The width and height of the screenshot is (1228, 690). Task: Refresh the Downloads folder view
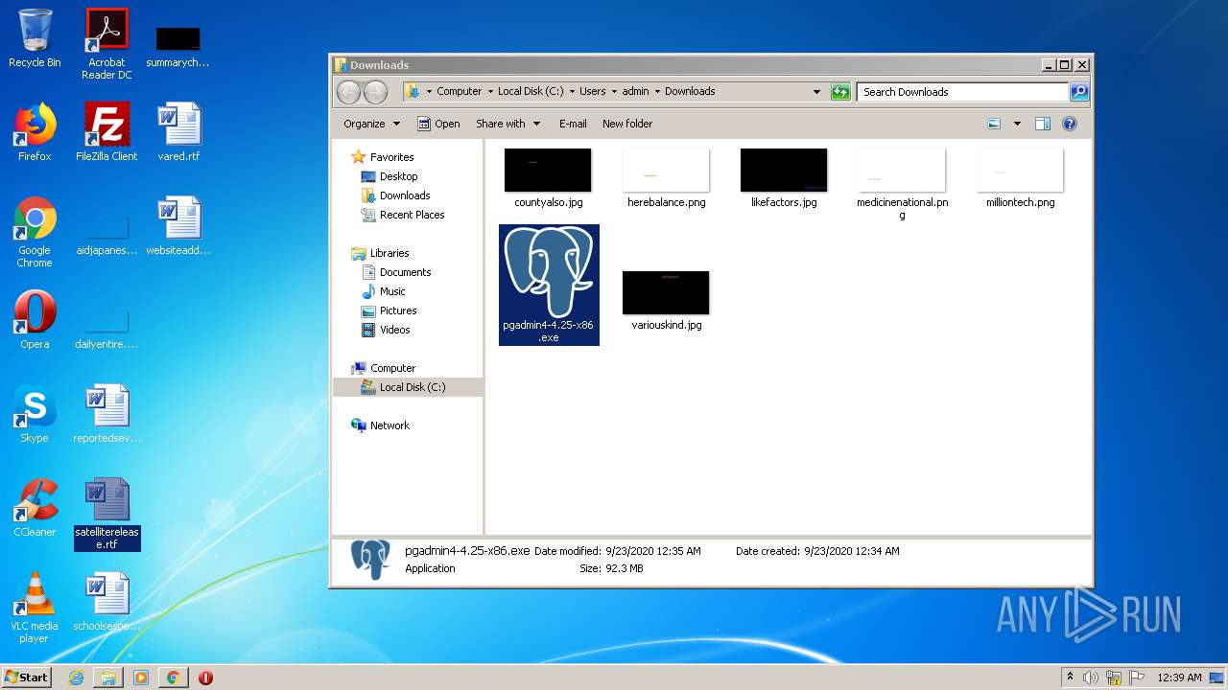pyautogui.click(x=840, y=92)
